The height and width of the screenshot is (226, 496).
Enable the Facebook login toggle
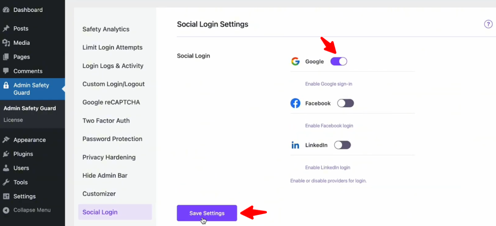345,103
